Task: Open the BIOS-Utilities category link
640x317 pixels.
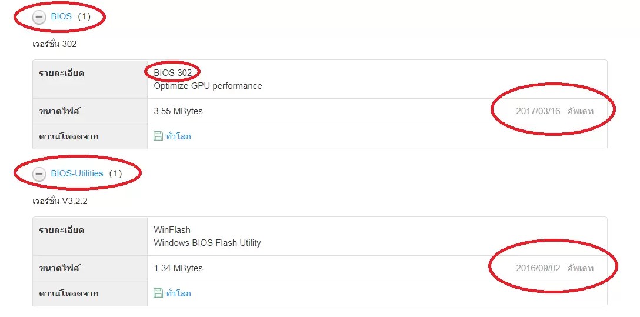Action: click(x=77, y=173)
